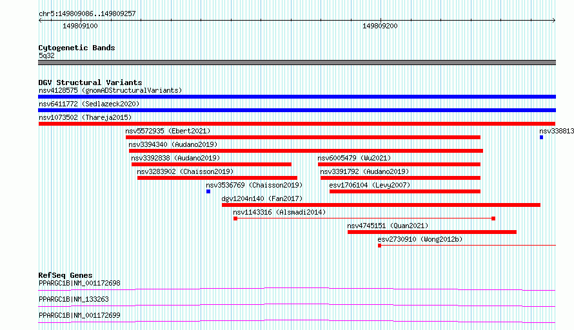Open the esv1706104 (Levy2007) label

click(370, 185)
